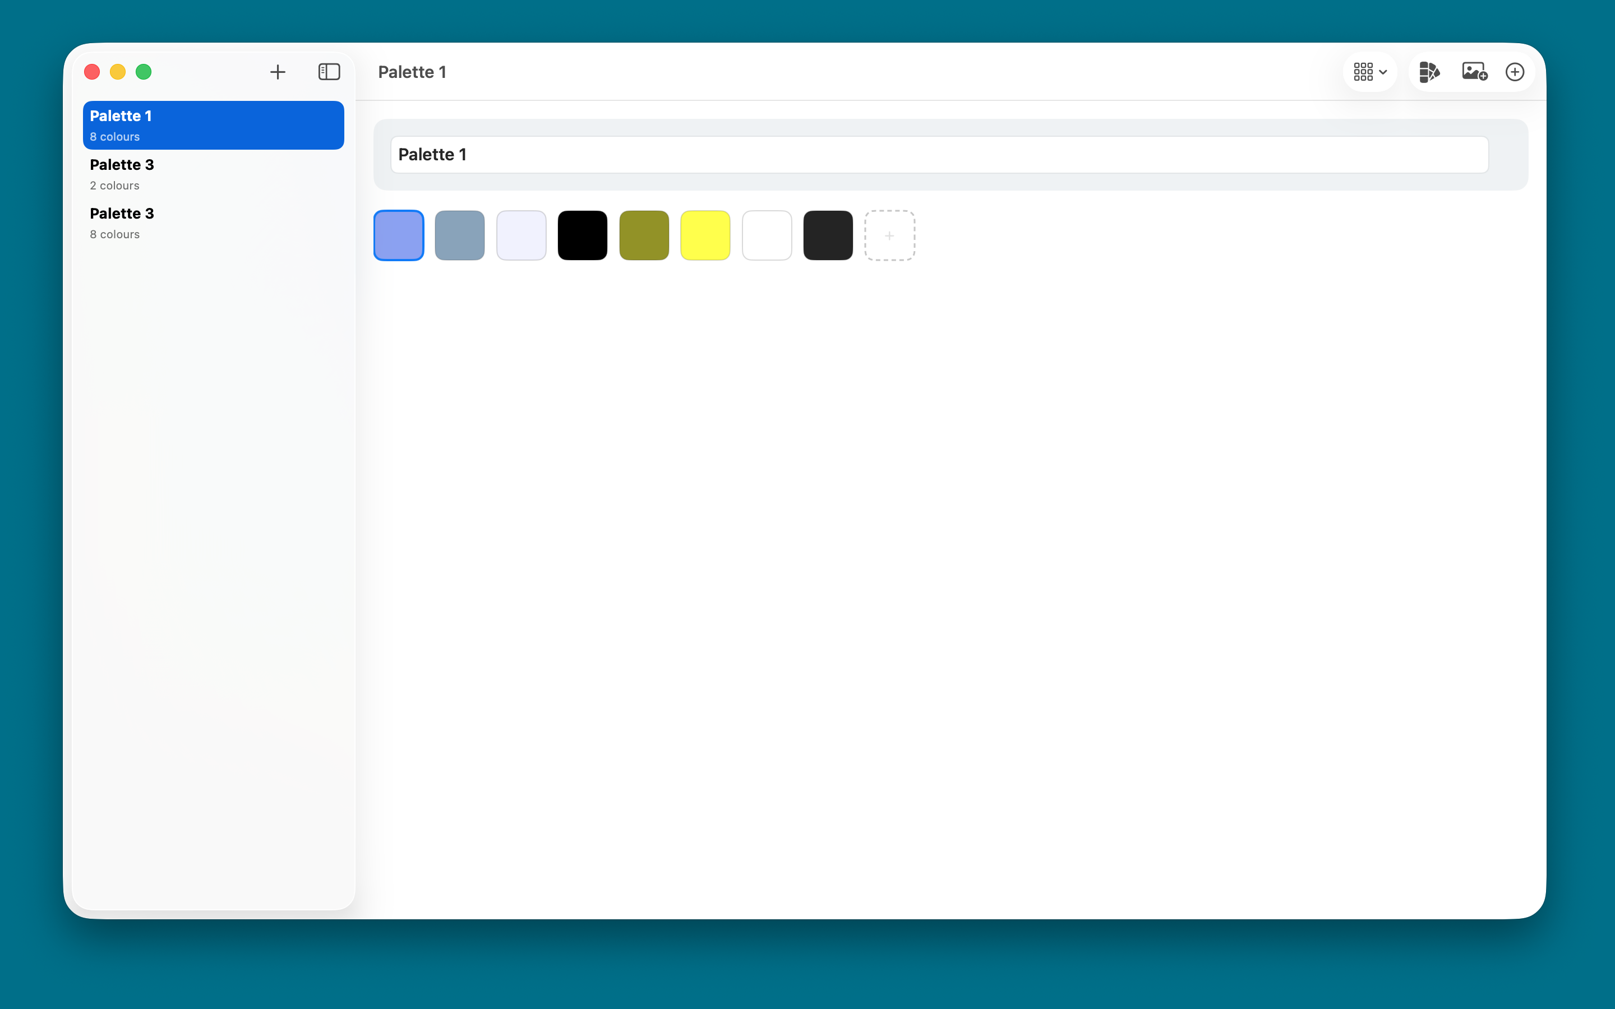Select the dark charcoal colour swatch
Screen dimensions: 1615x1009
click(827, 235)
